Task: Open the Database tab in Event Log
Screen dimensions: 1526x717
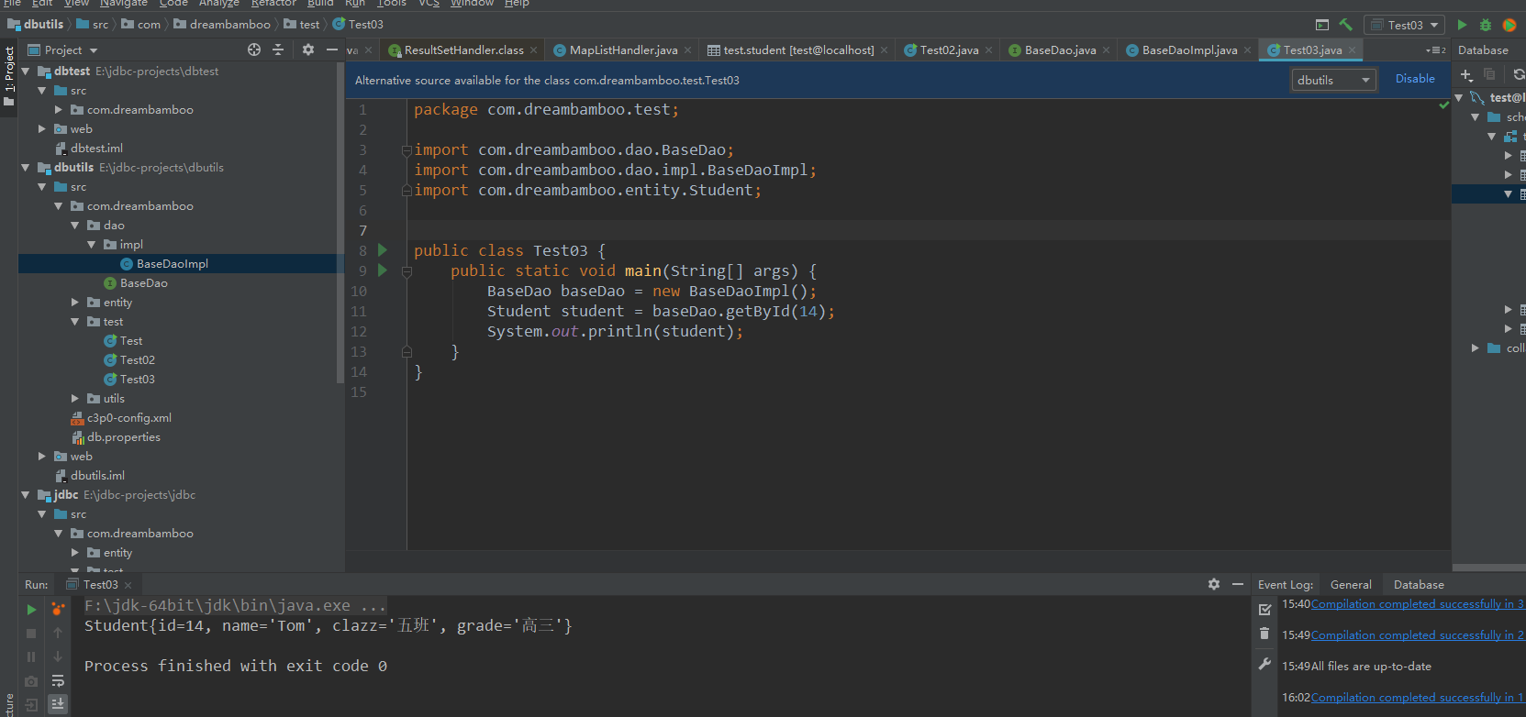Action: tap(1419, 584)
